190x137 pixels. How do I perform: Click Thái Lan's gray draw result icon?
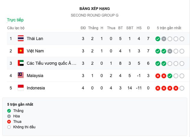point(164,39)
